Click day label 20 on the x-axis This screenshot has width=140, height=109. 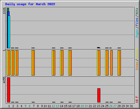point(86,106)
